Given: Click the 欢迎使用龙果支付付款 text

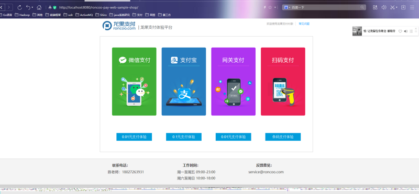Looking at the screenshot, I should click(x=280, y=24).
